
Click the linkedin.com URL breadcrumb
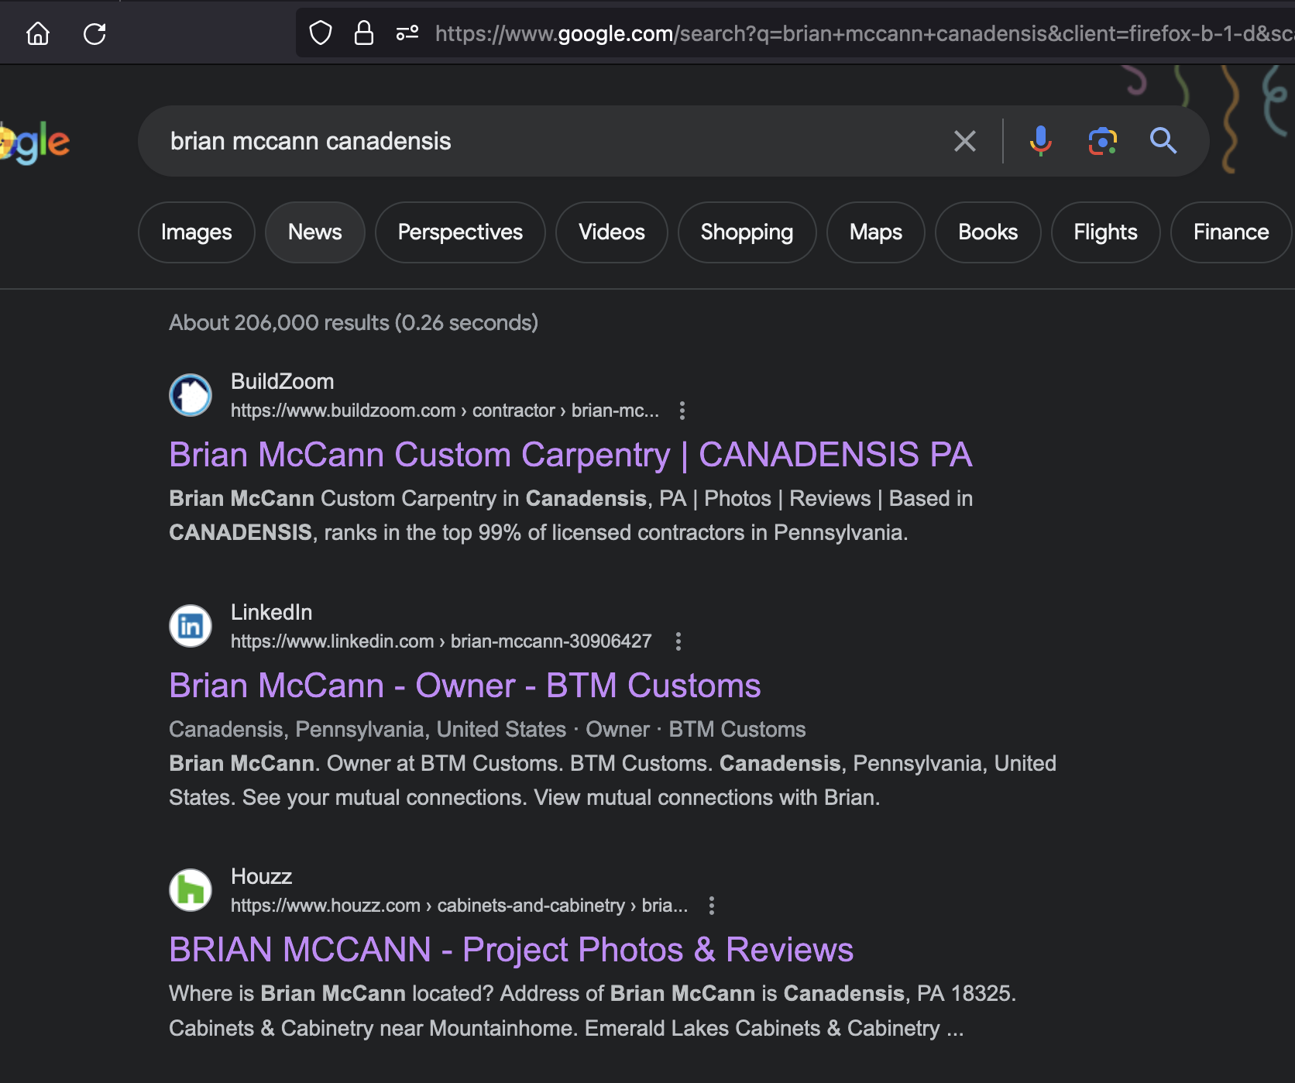pyautogui.click(x=441, y=641)
